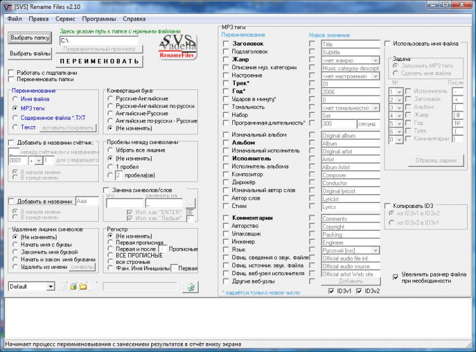Choose '1 пробел' spaces option

tap(110, 167)
